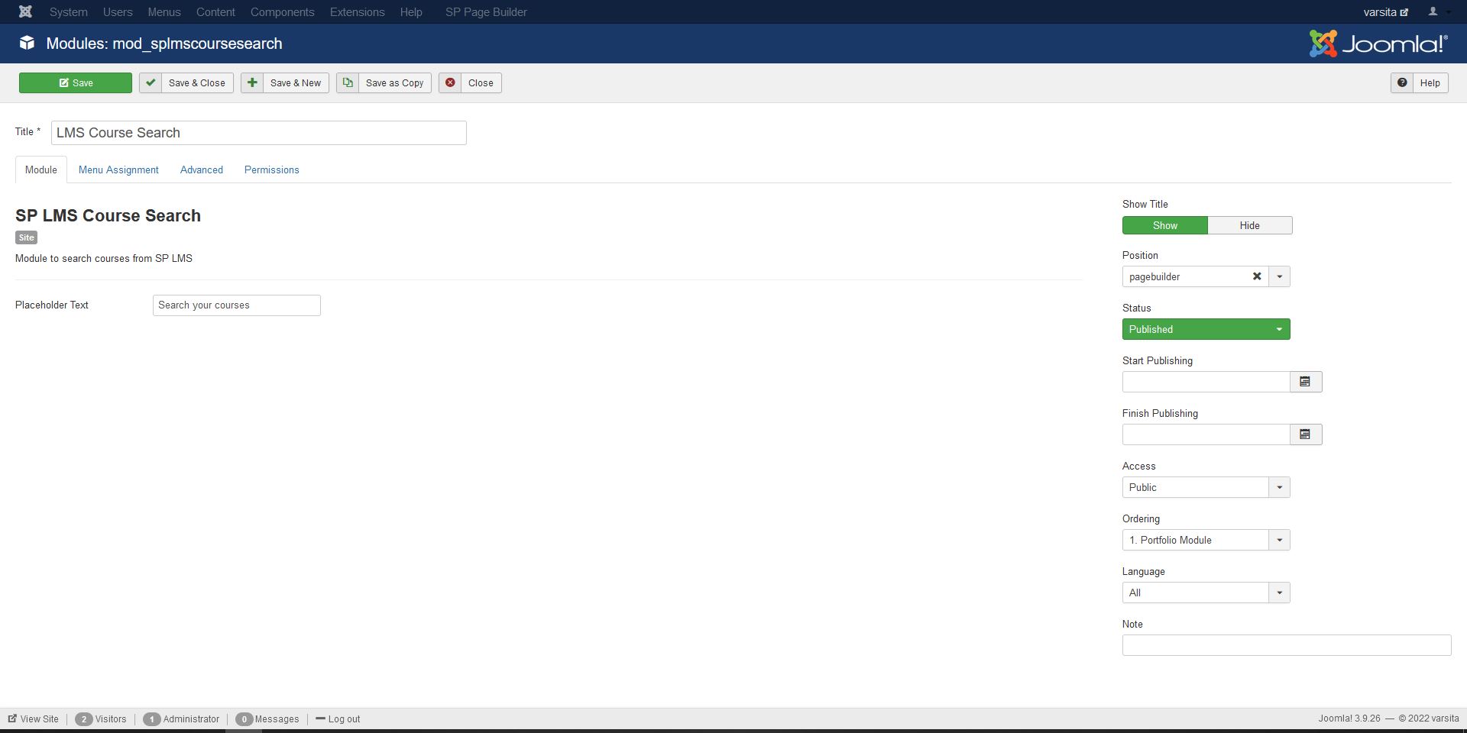Click the View Site icon in status bar
Screen dimensions: 1467x733
[x=13, y=718]
